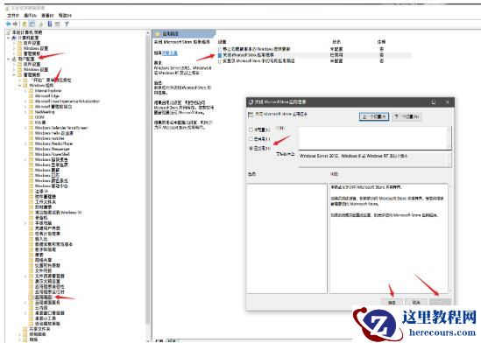Select 关闭 Microsoft Store 应用程序 policy row
The image size is (481, 343).
point(315,55)
